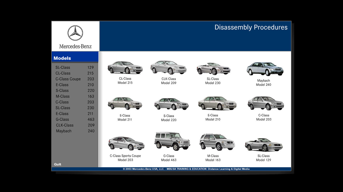
Task: Click M-Class 163 sidebar link
Action: tap(75, 96)
